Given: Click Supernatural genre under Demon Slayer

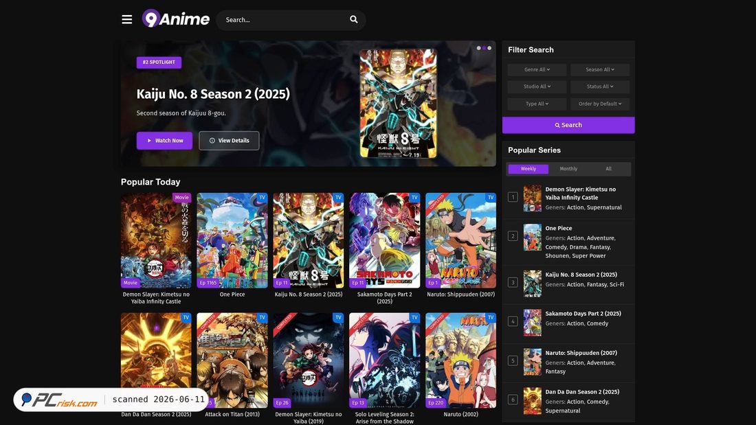Looking at the screenshot, I should pyautogui.click(x=604, y=207).
